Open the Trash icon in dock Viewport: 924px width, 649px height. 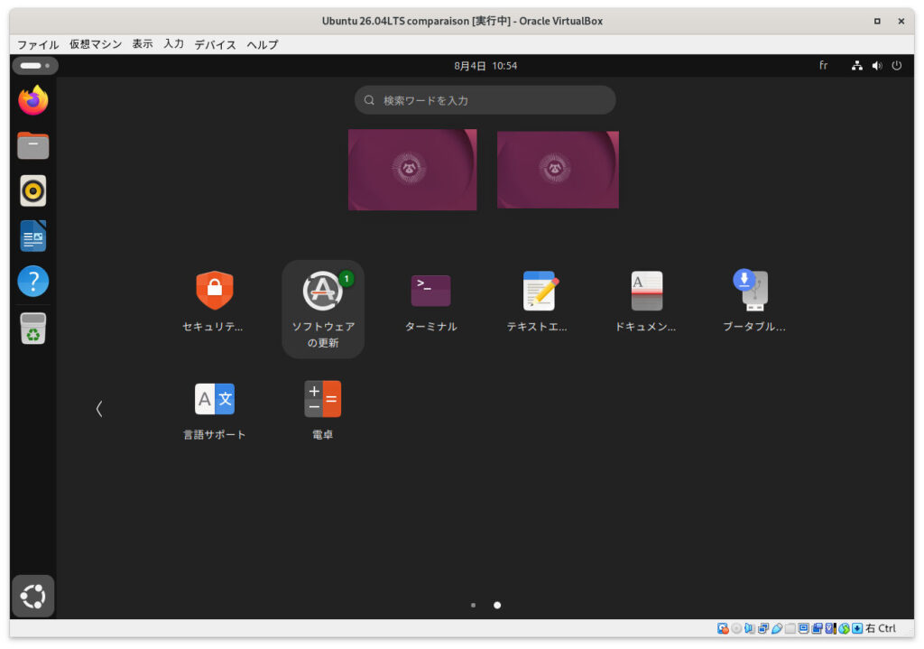(33, 329)
